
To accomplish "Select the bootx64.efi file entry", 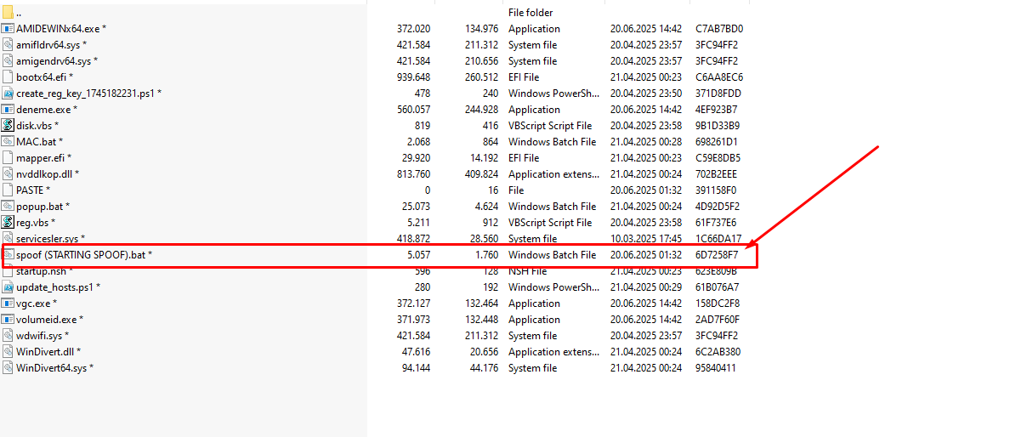I will point(44,77).
